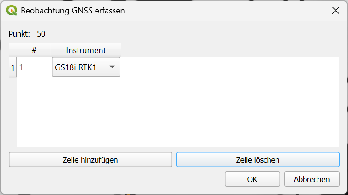The height and width of the screenshot is (195, 348).
Task: Click the QGIS logo in the title bar
Action: point(12,11)
